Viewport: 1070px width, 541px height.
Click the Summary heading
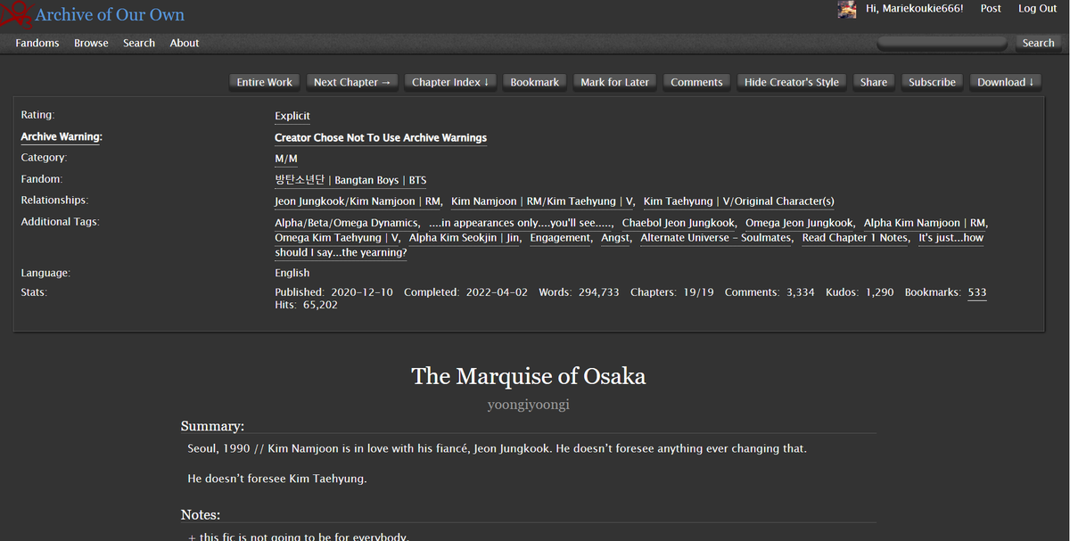pos(212,426)
